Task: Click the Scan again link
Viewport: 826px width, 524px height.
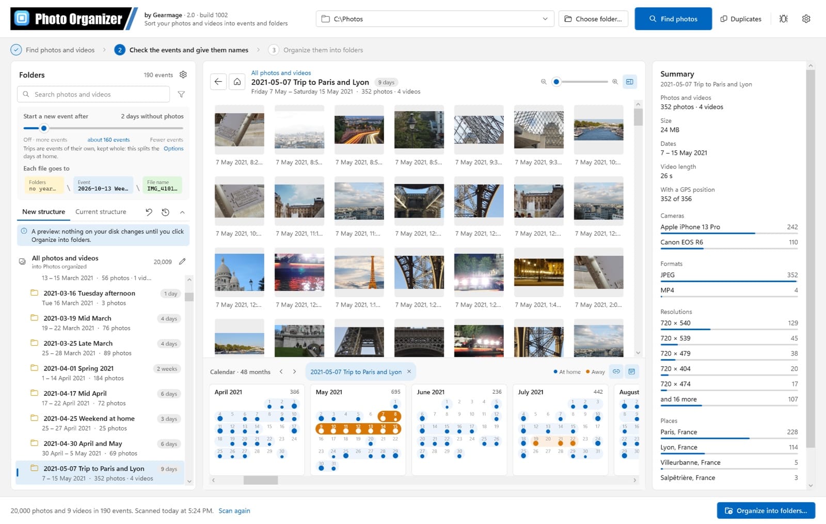Action: click(234, 511)
